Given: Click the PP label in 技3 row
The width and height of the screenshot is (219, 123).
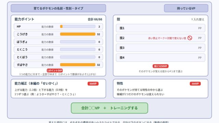Looking at the screenshot, I should (200, 48).
